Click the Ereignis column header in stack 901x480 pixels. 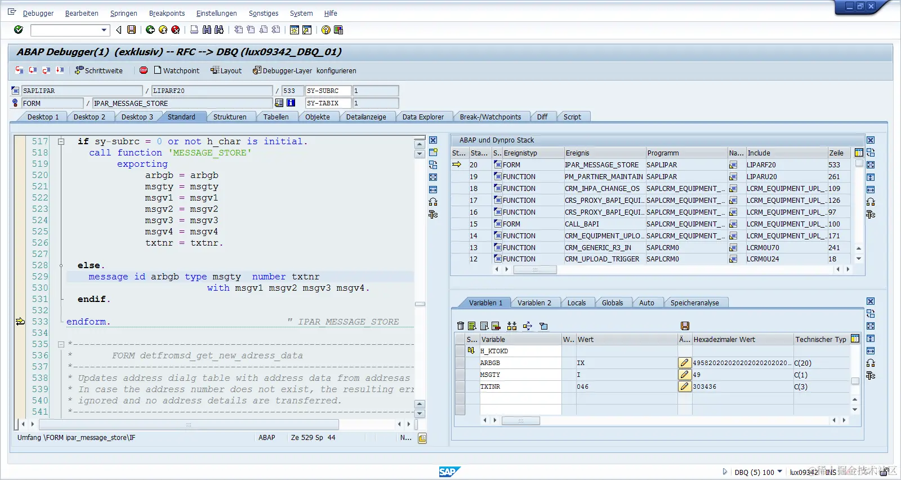pos(605,153)
